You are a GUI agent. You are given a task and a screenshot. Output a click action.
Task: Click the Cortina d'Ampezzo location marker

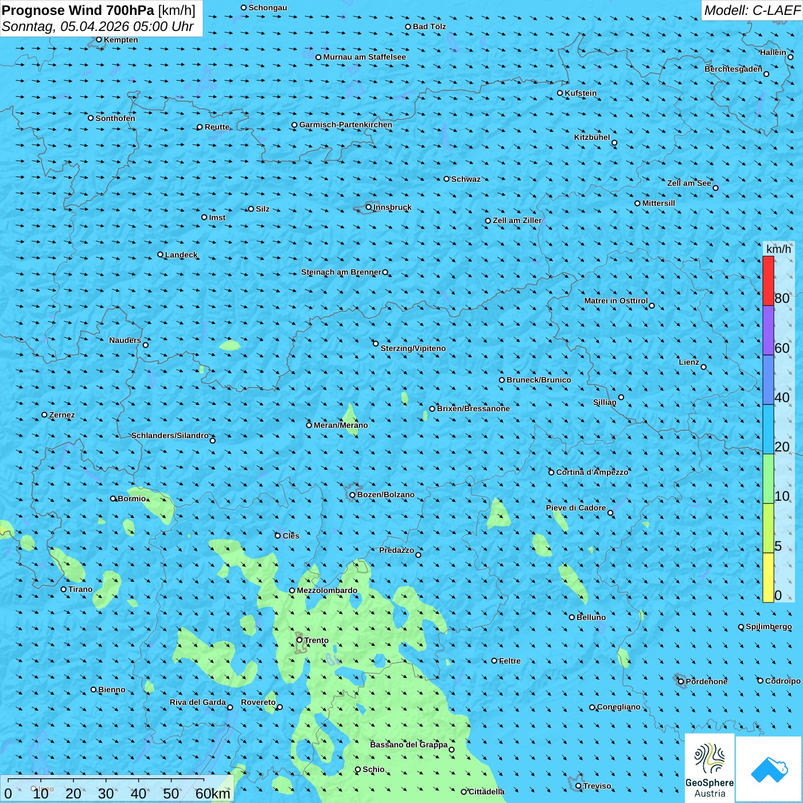click(552, 473)
